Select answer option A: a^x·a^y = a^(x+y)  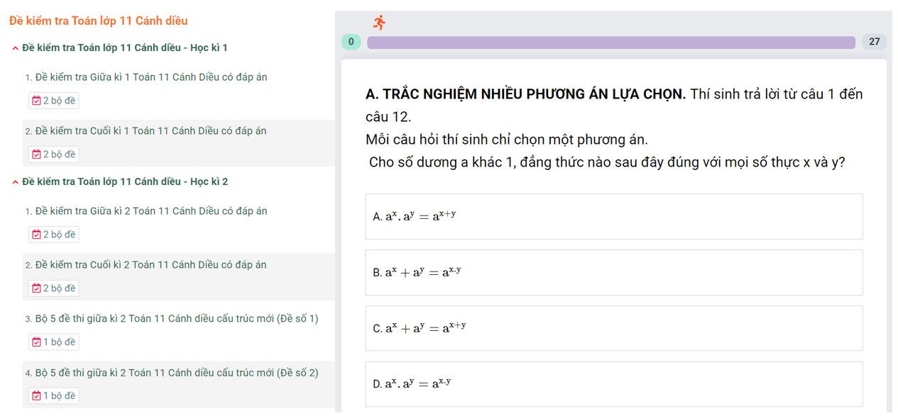coord(613,216)
